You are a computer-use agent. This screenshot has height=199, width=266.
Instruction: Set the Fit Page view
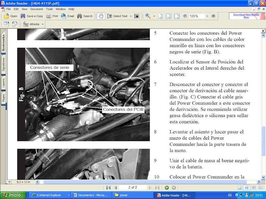[169, 16]
